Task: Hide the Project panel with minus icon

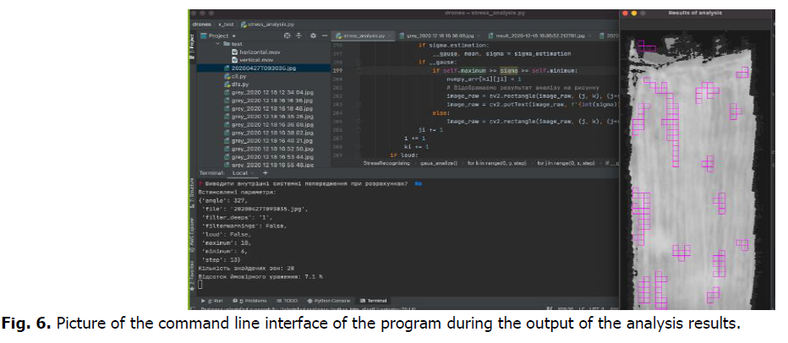Action: (325, 36)
